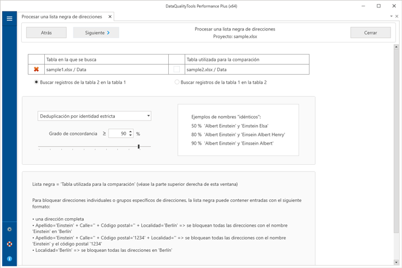Viewport: 402px width, 268px height.
Task: Click the Cerrar button
Action: 370,33
